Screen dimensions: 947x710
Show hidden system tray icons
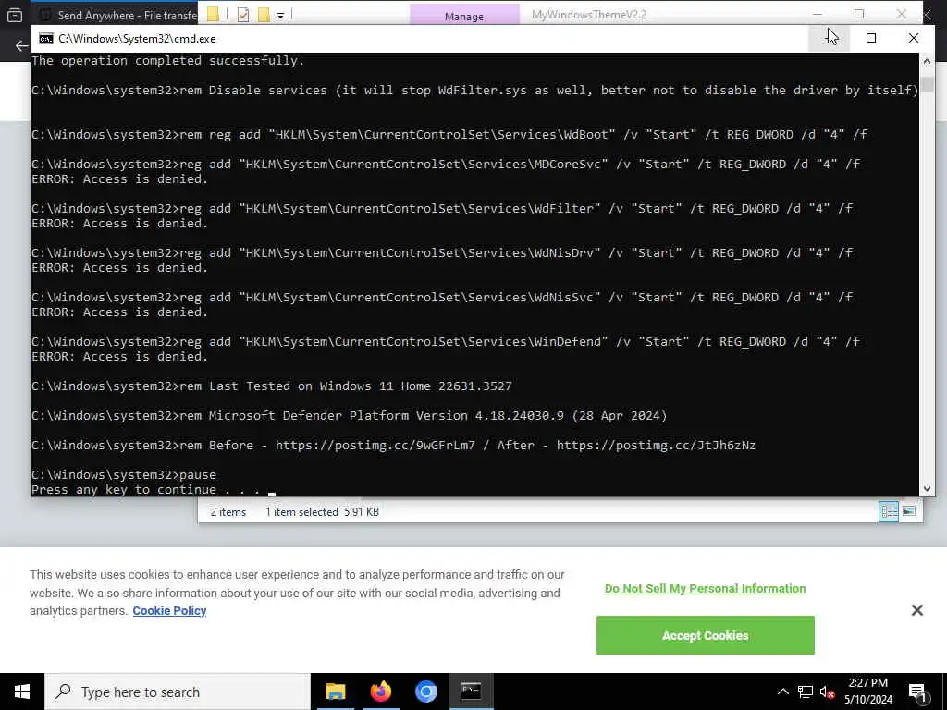pos(782,692)
